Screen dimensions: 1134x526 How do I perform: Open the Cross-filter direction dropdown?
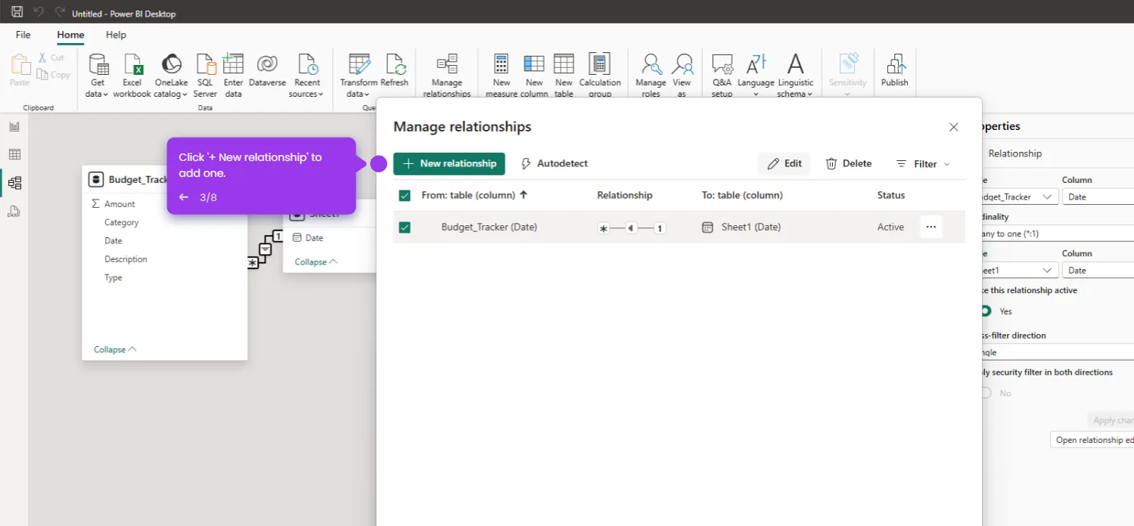(x=1056, y=352)
